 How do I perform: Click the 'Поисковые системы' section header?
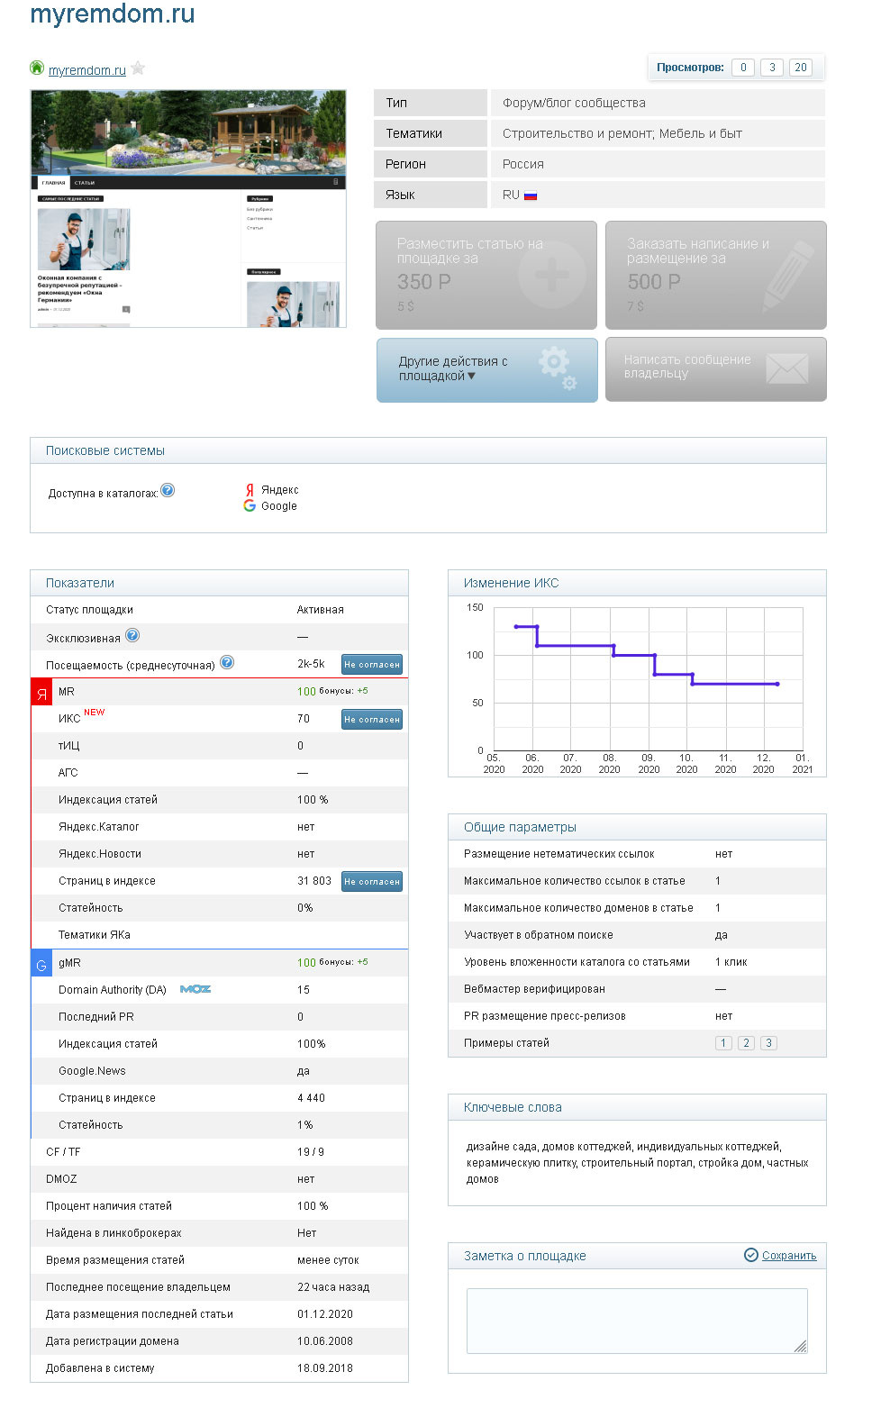coord(105,450)
